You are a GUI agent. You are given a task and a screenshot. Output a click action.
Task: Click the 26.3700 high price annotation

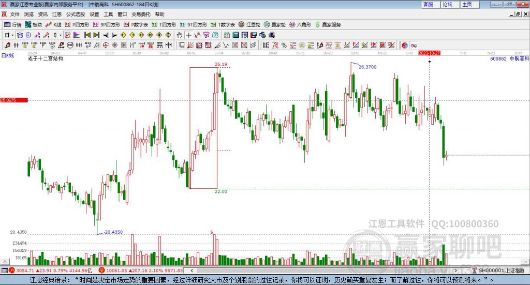click(x=367, y=67)
